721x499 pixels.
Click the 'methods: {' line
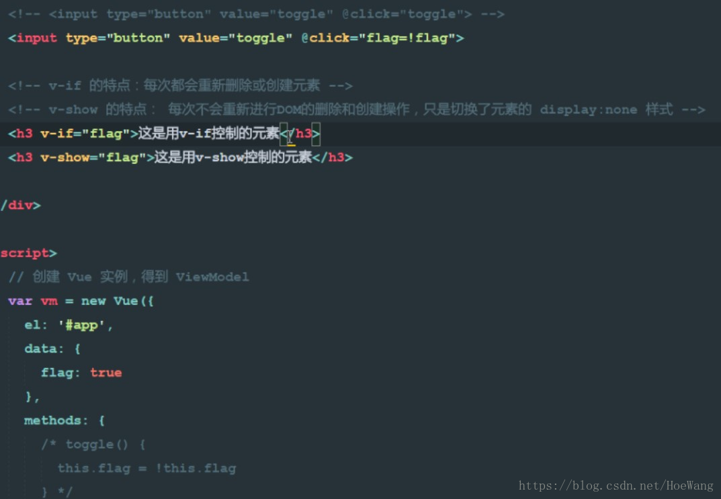coord(65,420)
